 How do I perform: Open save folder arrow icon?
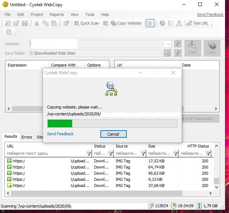click(x=178, y=53)
